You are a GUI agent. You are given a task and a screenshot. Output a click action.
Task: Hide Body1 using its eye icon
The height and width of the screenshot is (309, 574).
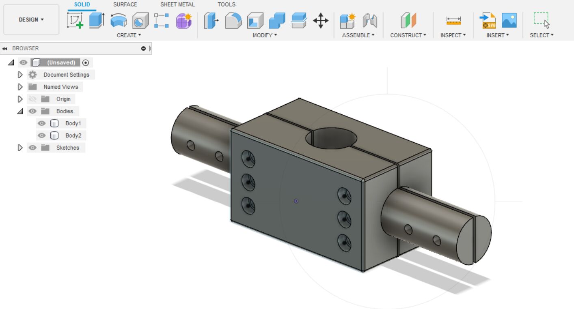pyautogui.click(x=41, y=123)
